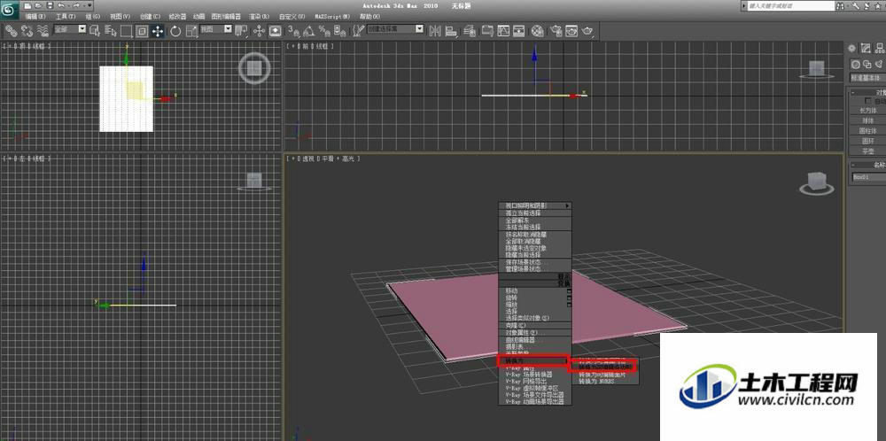Activate the Select and Move tool

157,30
